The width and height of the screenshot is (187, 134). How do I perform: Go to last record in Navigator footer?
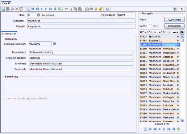click(174, 129)
